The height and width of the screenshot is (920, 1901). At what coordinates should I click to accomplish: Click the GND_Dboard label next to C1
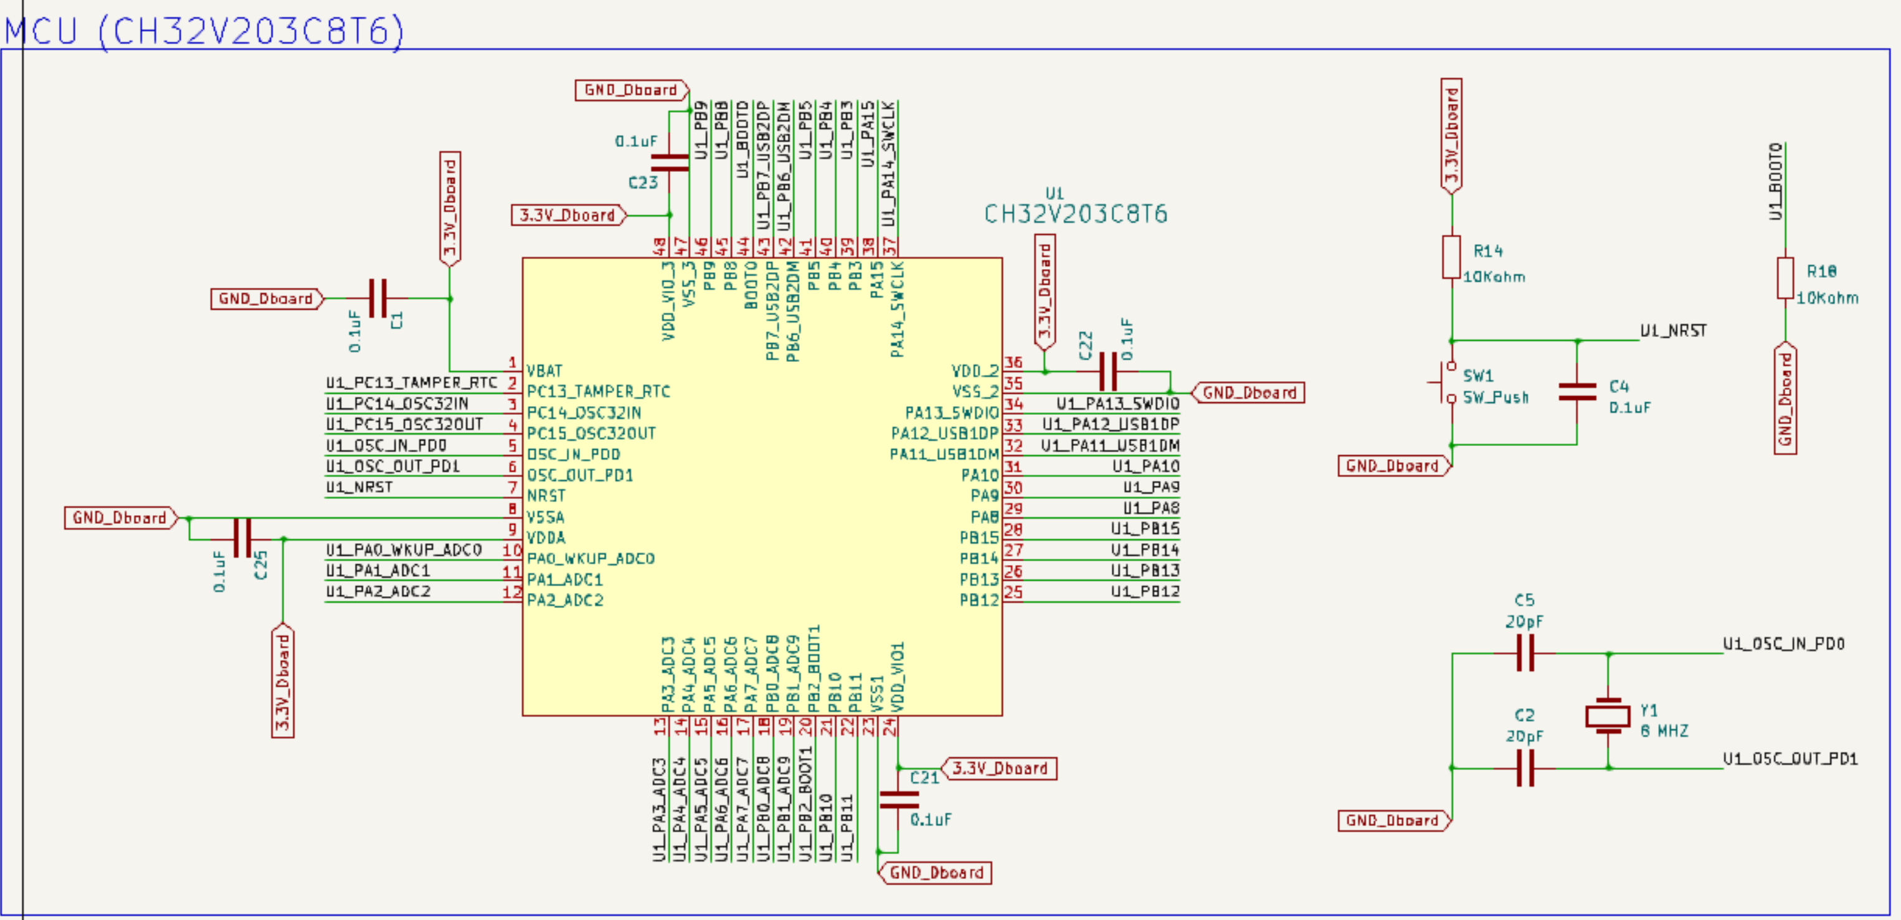[267, 299]
